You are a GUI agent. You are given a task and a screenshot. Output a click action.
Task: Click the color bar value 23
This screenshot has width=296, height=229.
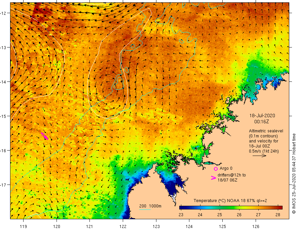pyautogui.click(x=181, y=215)
